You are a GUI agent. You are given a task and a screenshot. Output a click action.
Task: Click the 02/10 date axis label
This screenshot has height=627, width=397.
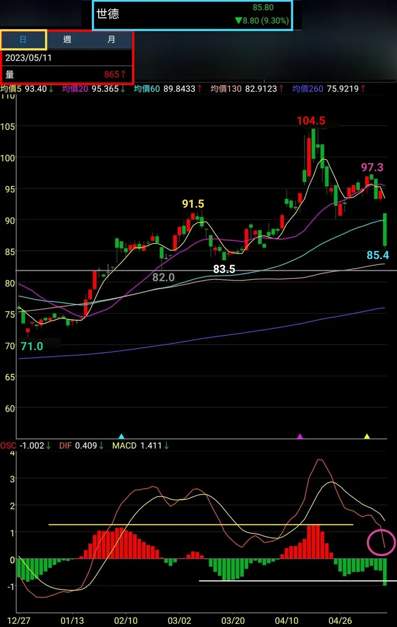pyautogui.click(x=126, y=621)
